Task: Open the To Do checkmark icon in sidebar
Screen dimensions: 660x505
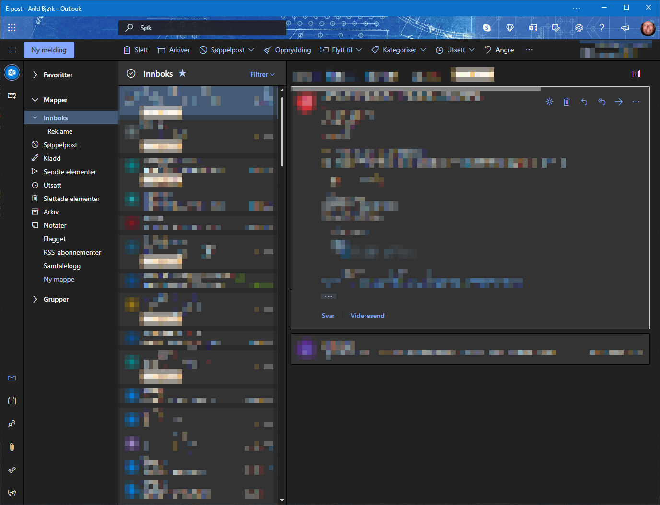Action: [x=12, y=470]
